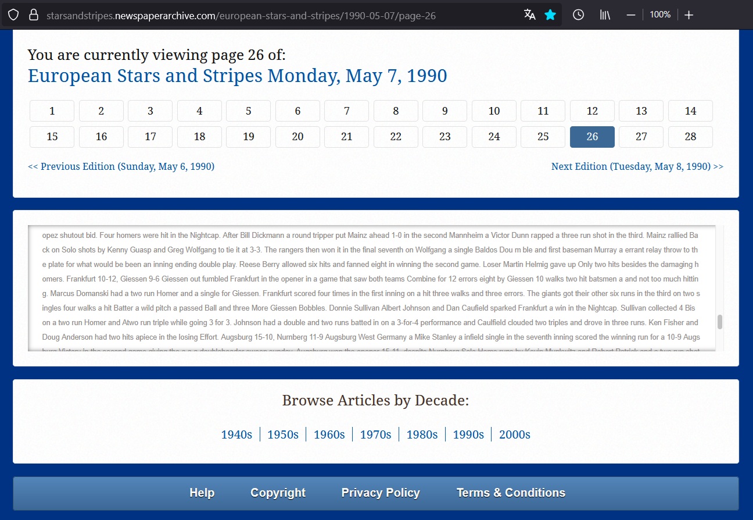Click the article text scrollbar thumb
Viewport: 753px width, 520px height.
click(720, 322)
